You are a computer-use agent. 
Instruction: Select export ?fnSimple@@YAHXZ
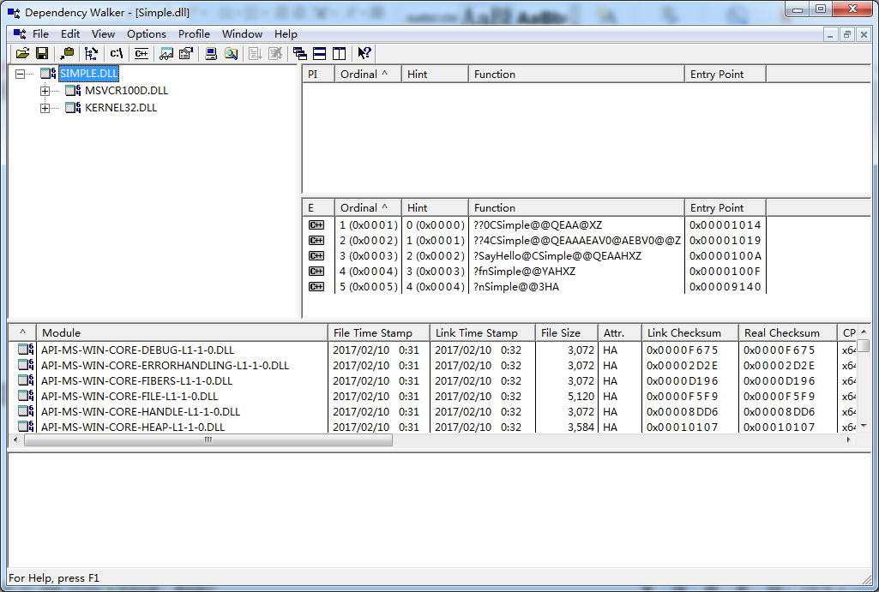click(x=525, y=272)
